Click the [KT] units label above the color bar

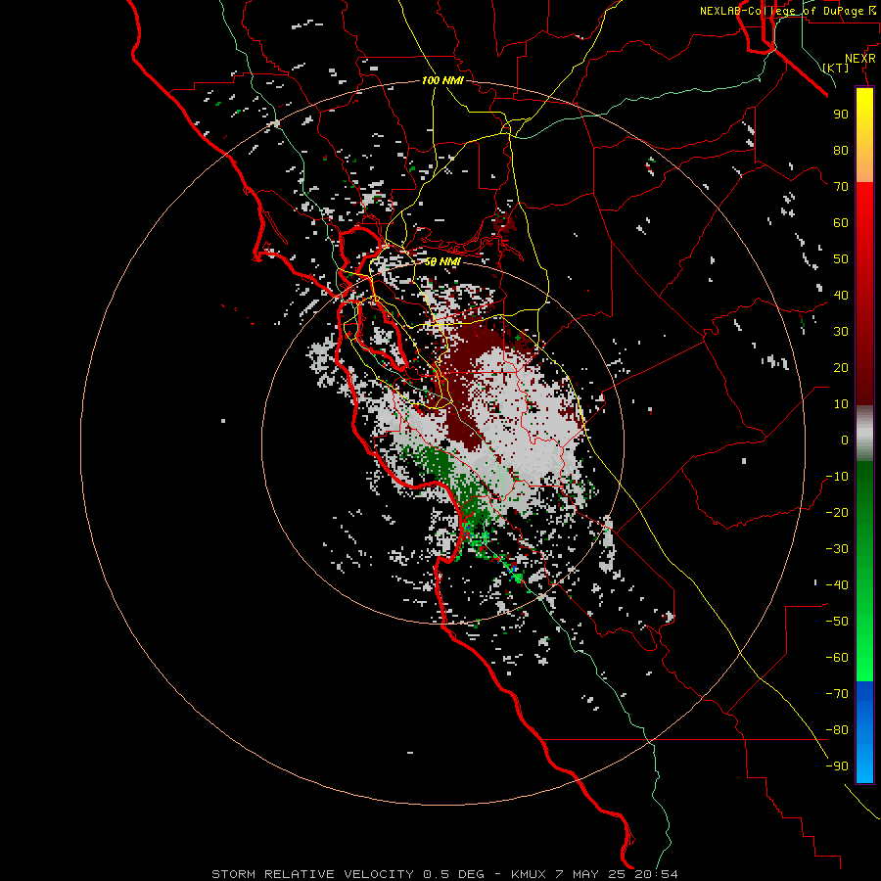(x=836, y=68)
